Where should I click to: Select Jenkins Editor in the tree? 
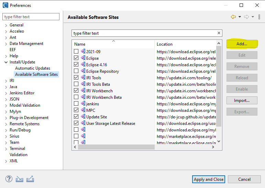[x=22, y=93]
